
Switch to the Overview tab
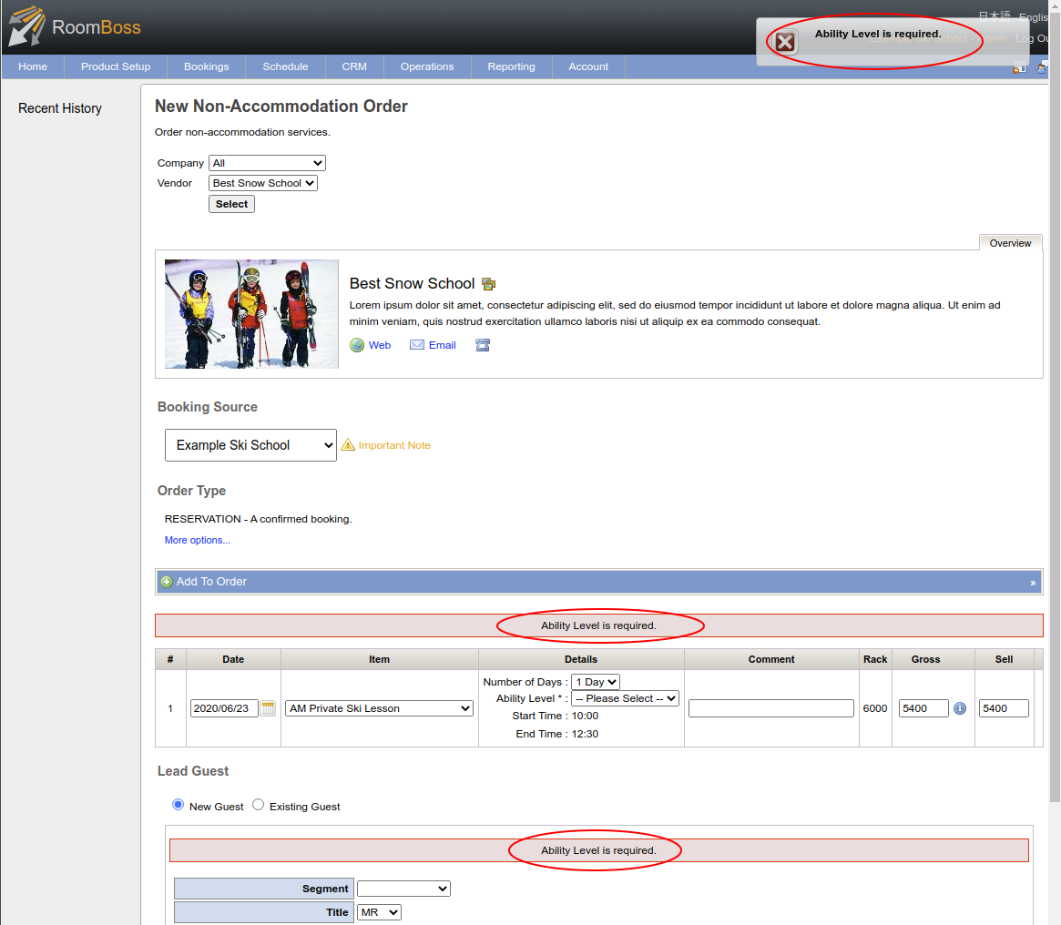coord(1010,243)
